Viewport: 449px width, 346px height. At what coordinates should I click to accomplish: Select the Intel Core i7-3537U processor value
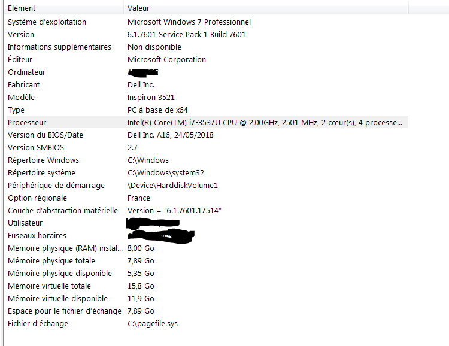[265, 123]
